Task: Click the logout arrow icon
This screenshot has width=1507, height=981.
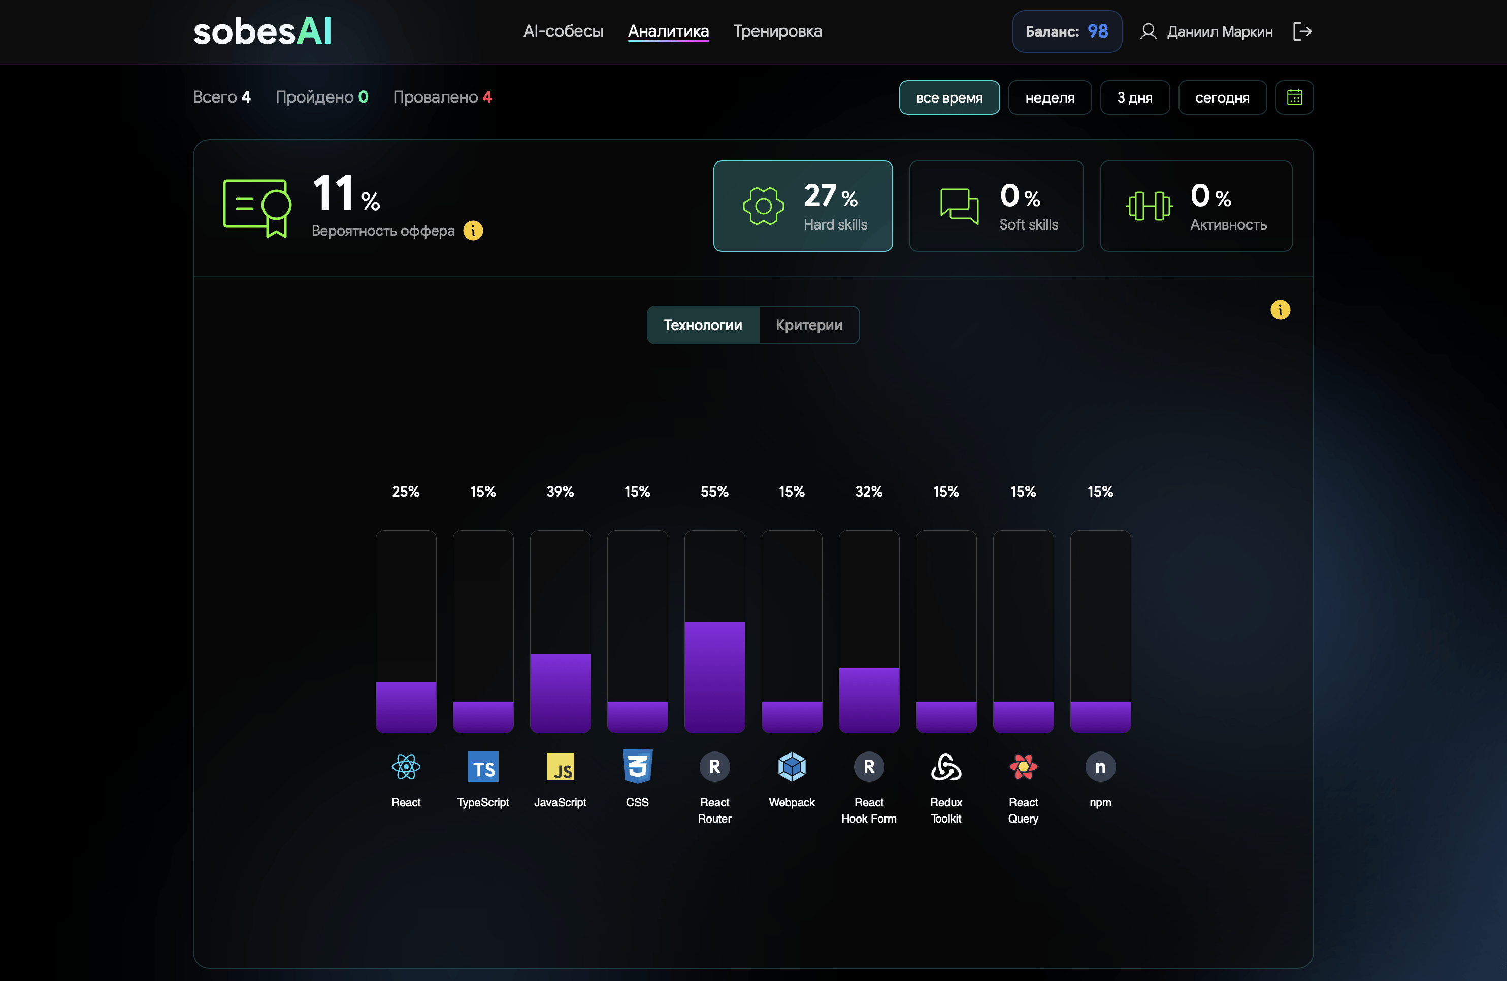Action: point(1302,31)
